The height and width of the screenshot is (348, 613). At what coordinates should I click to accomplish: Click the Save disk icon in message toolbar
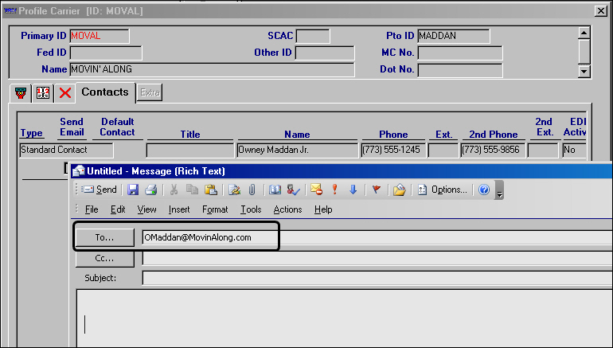point(133,190)
